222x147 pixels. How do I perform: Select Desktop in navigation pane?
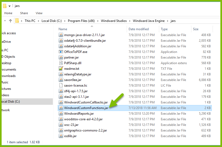[x=6, y=63]
